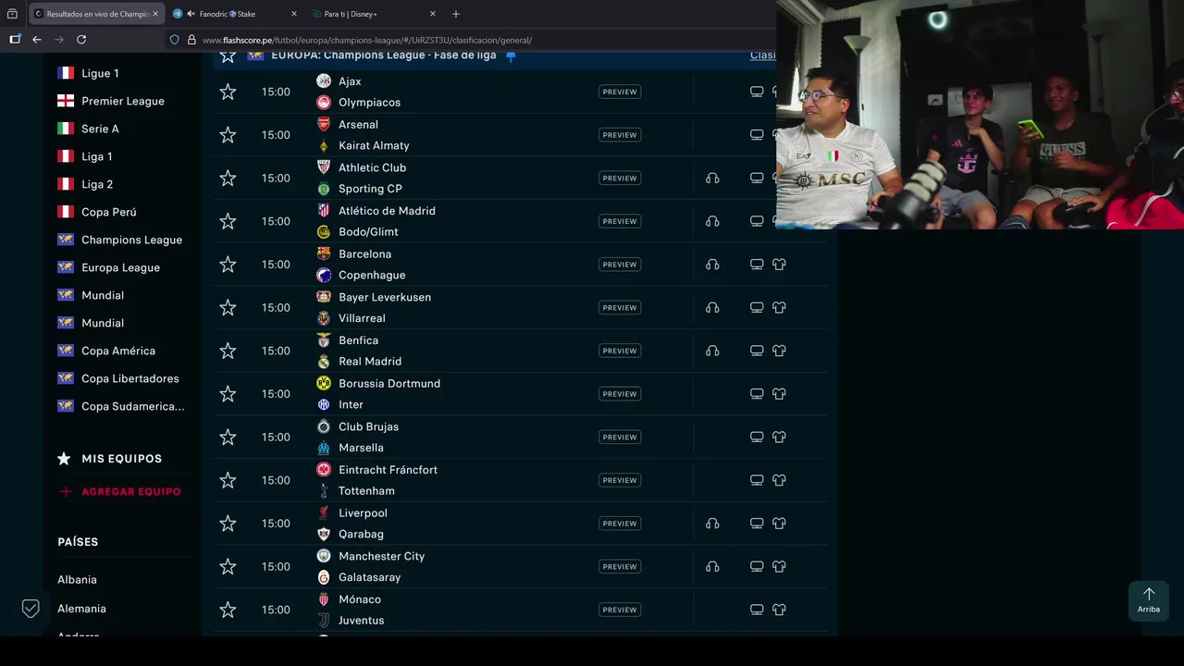
Task: Click the lineup shirt icon for Manchester City match
Action: tap(779, 566)
